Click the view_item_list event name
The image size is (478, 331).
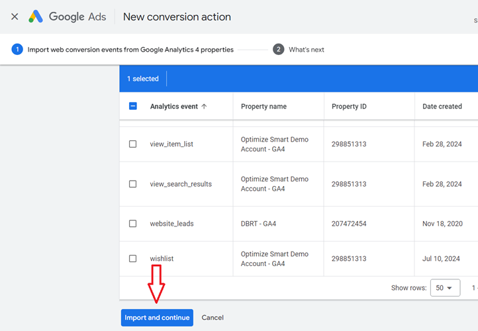(x=171, y=144)
